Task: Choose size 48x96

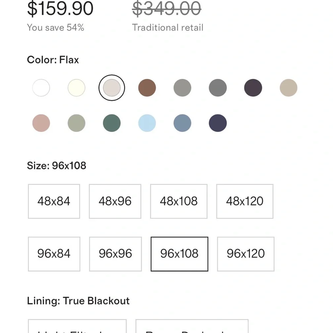Action: pyautogui.click(x=115, y=201)
